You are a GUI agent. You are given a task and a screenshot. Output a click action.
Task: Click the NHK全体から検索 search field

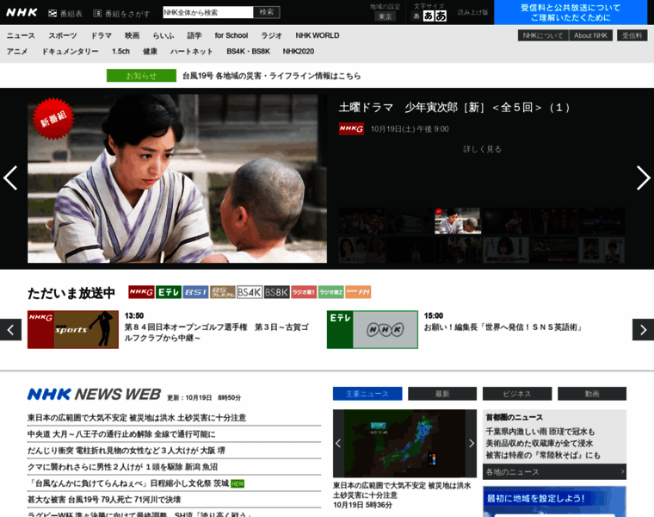pos(207,13)
